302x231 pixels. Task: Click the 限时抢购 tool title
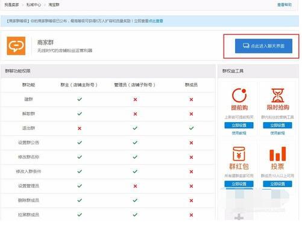pos(278,108)
